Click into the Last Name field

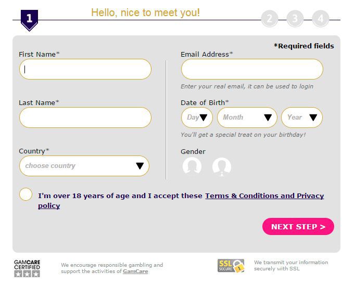(x=85, y=118)
